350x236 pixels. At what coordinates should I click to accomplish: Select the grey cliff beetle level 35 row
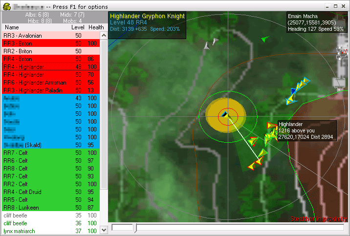click(51, 215)
